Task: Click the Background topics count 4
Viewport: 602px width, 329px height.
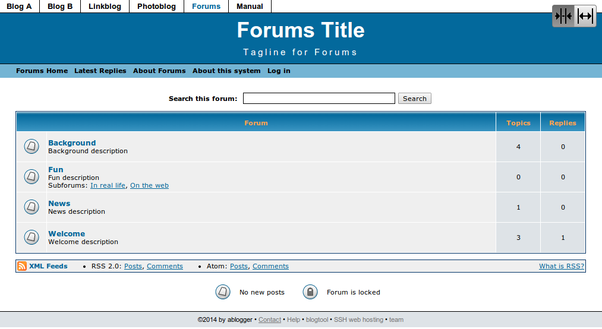Action: (518, 147)
